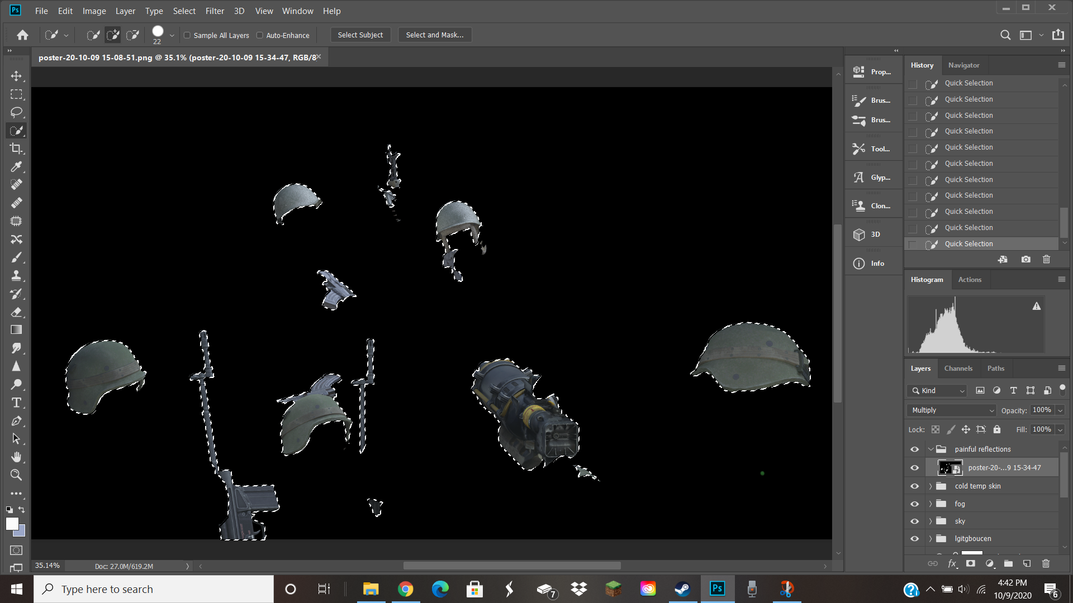Create new snapshot in History panel

(1025, 260)
